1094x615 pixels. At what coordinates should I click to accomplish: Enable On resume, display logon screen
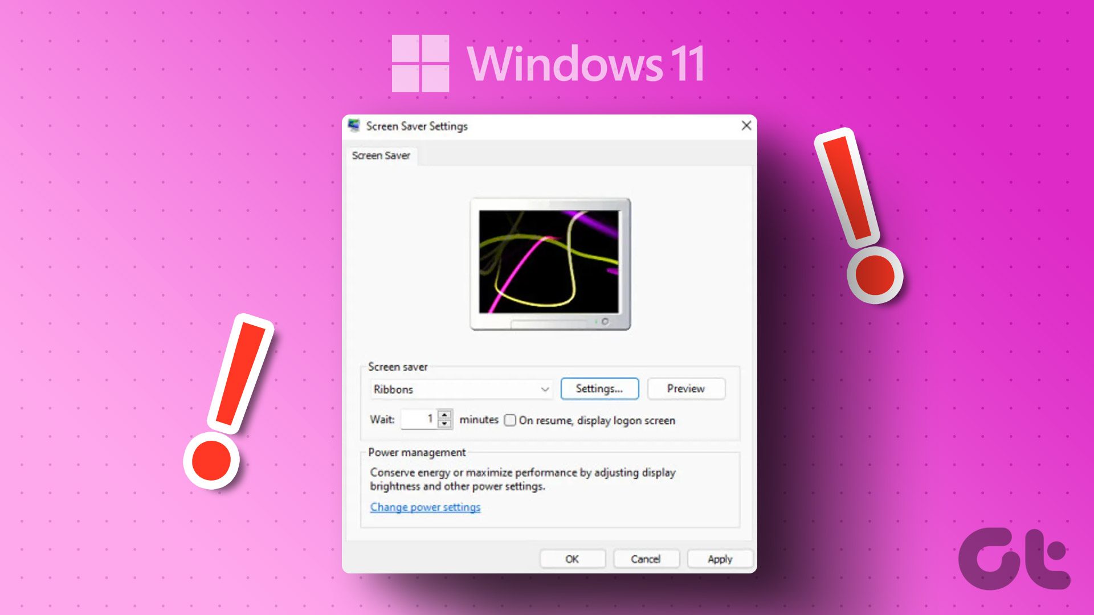click(x=510, y=420)
